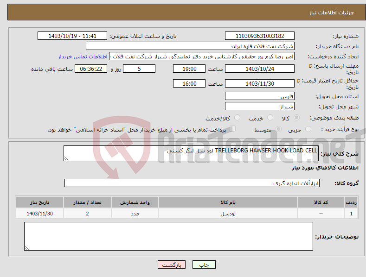Click the item code cell showing --
Viewport: 366px width, 277px height.
click(321, 214)
